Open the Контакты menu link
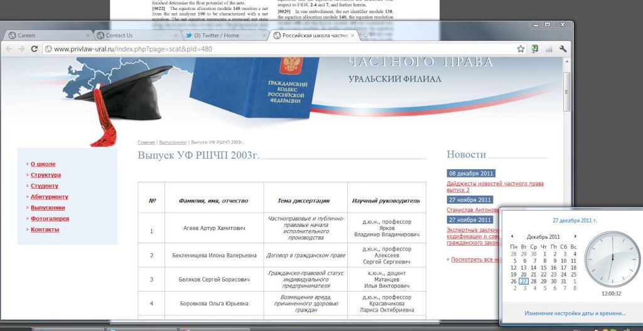The height and width of the screenshot is (331, 643). pos(45,229)
